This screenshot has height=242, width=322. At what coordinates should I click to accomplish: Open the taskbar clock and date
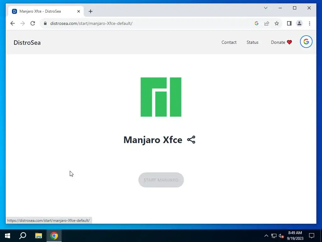(x=295, y=236)
